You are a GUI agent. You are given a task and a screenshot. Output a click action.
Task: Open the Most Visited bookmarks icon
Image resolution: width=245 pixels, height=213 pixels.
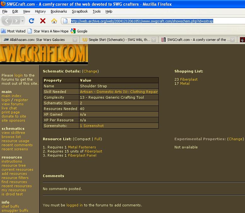point(3,31)
